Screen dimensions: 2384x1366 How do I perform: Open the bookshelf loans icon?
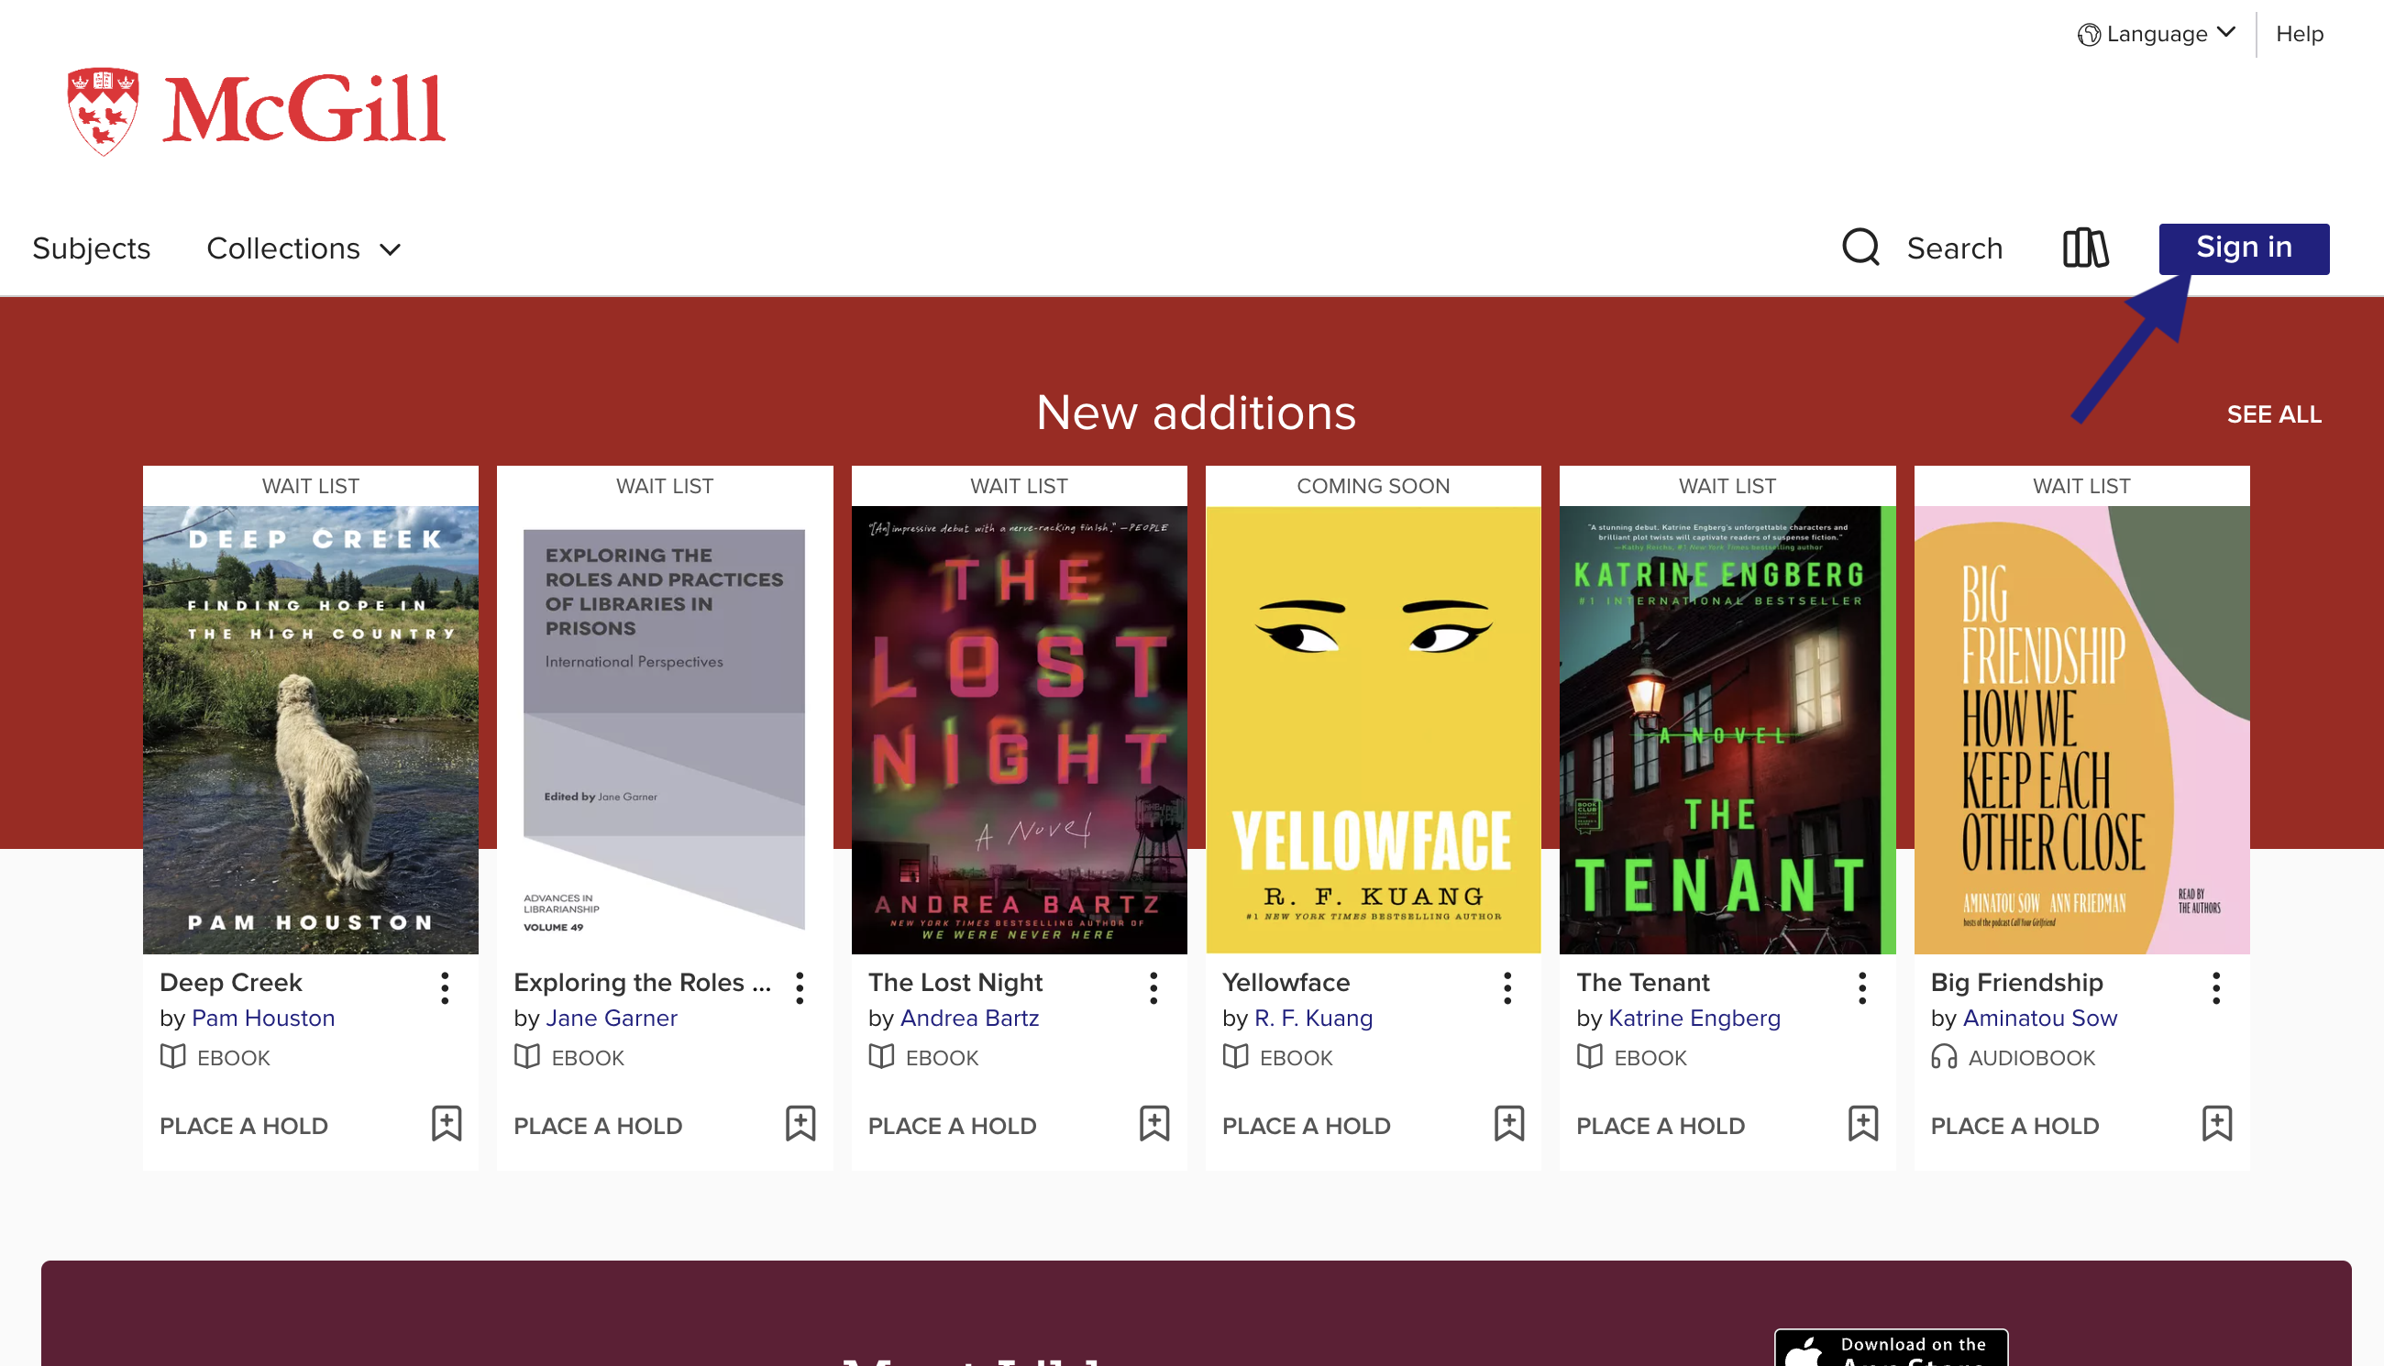(x=2086, y=248)
